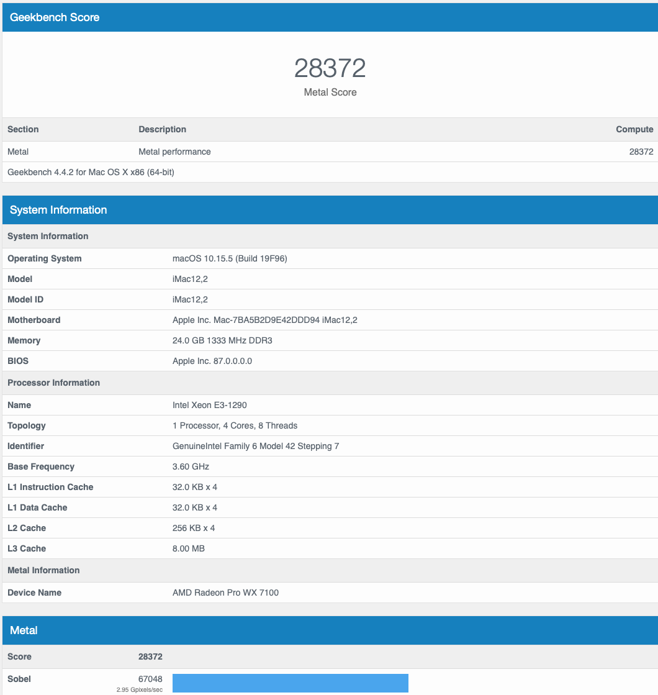658x695 pixels.
Task: Click '2.95 Gpixels/sec' Sobel throughput
Action: click(x=140, y=689)
